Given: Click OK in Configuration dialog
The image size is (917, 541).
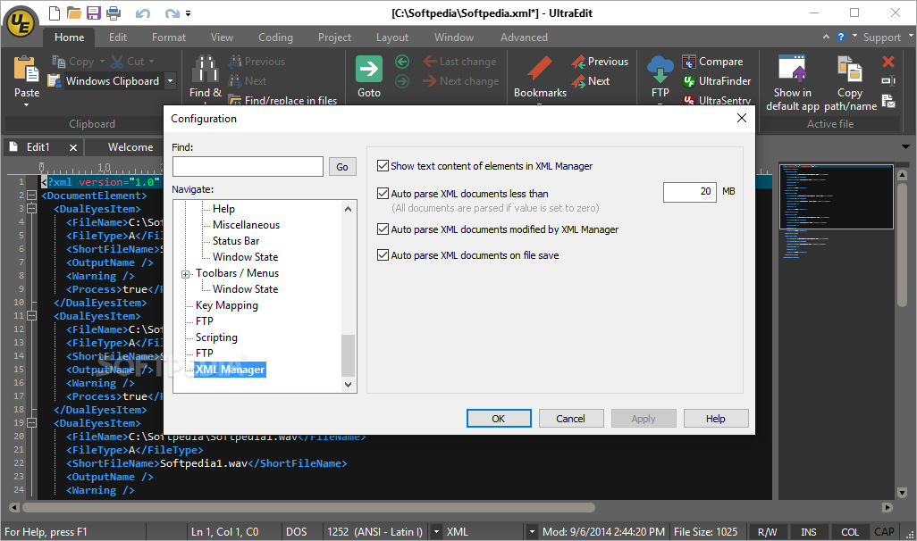Looking at the screenshot, I should [x=498, y=419].
